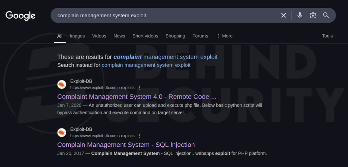
Task: Click the Exploit-DB site name above the SQL injection result
Action: [81, 129]
